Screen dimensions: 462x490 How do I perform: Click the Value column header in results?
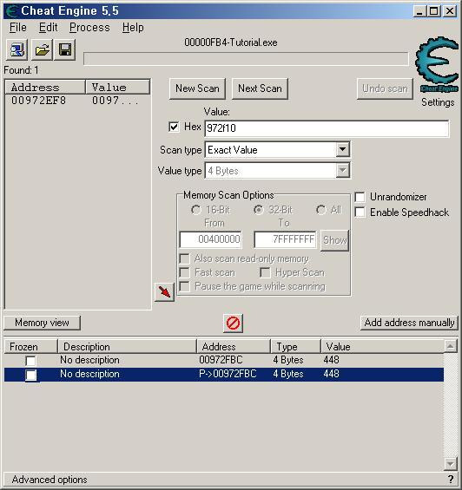pyautogui.click(x=118, y=88)
